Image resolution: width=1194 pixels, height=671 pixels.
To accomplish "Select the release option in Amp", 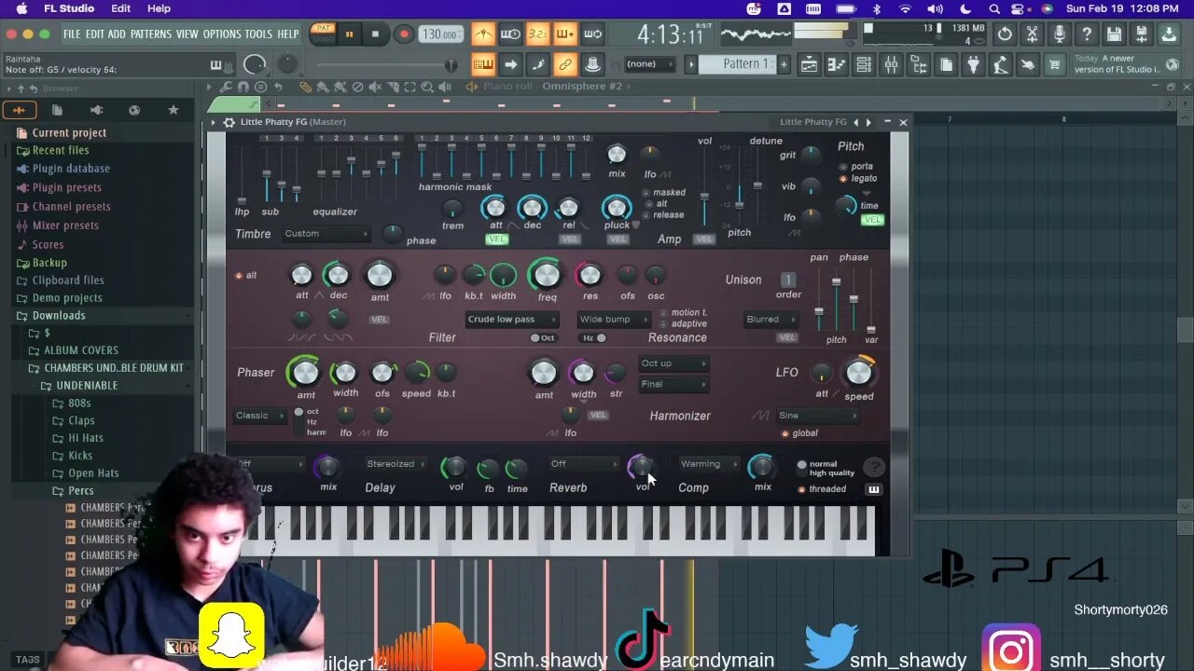I will point(646,215).
